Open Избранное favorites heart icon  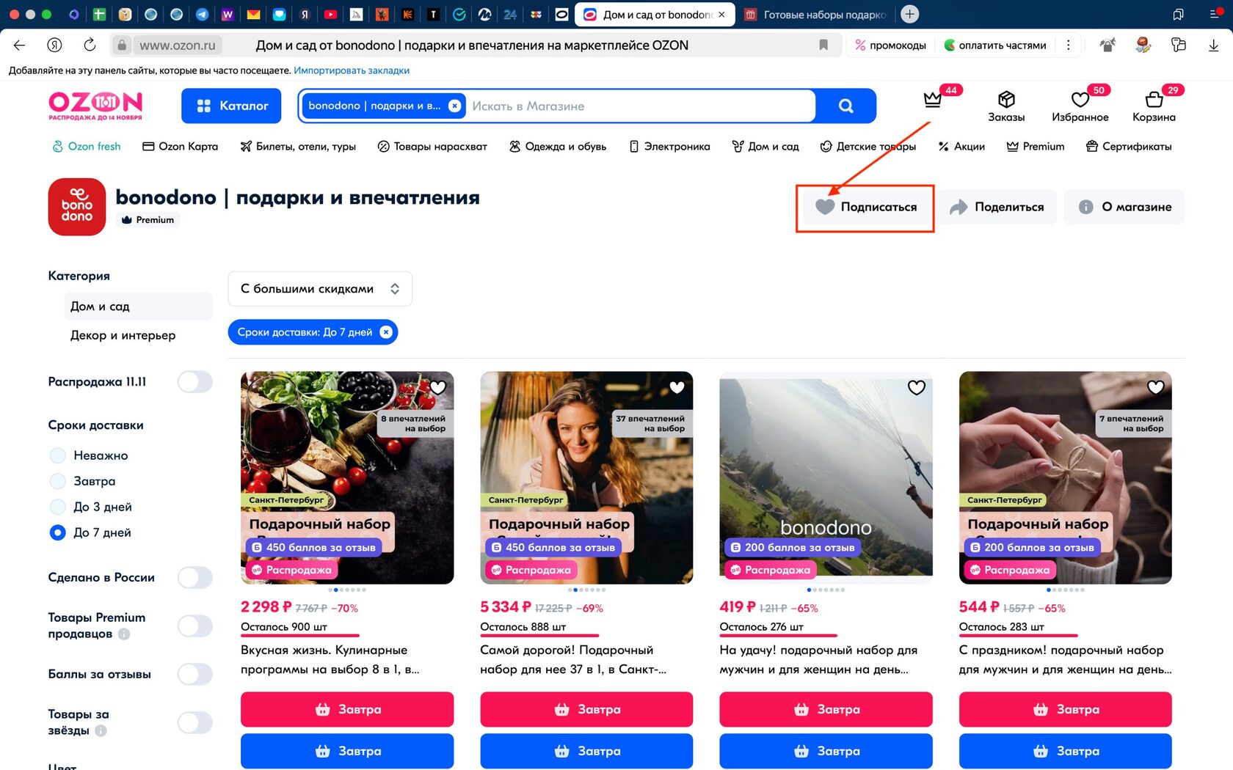tap(1080, 106)
